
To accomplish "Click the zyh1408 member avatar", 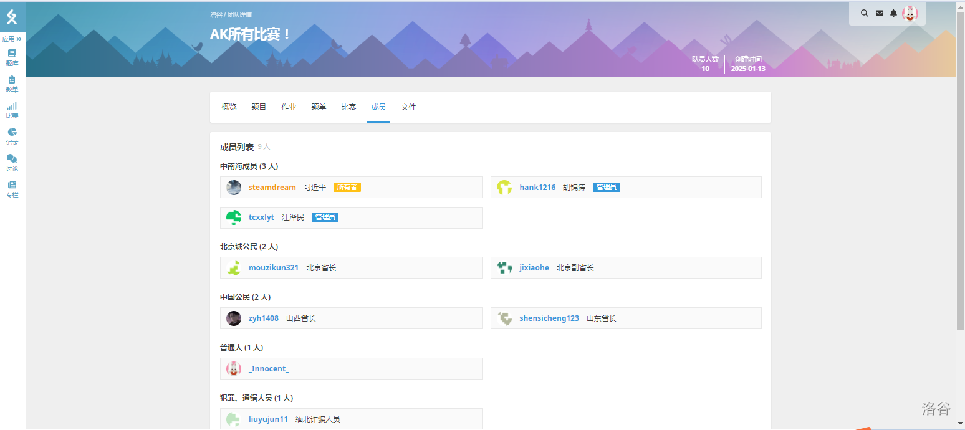I will [234, 318].
